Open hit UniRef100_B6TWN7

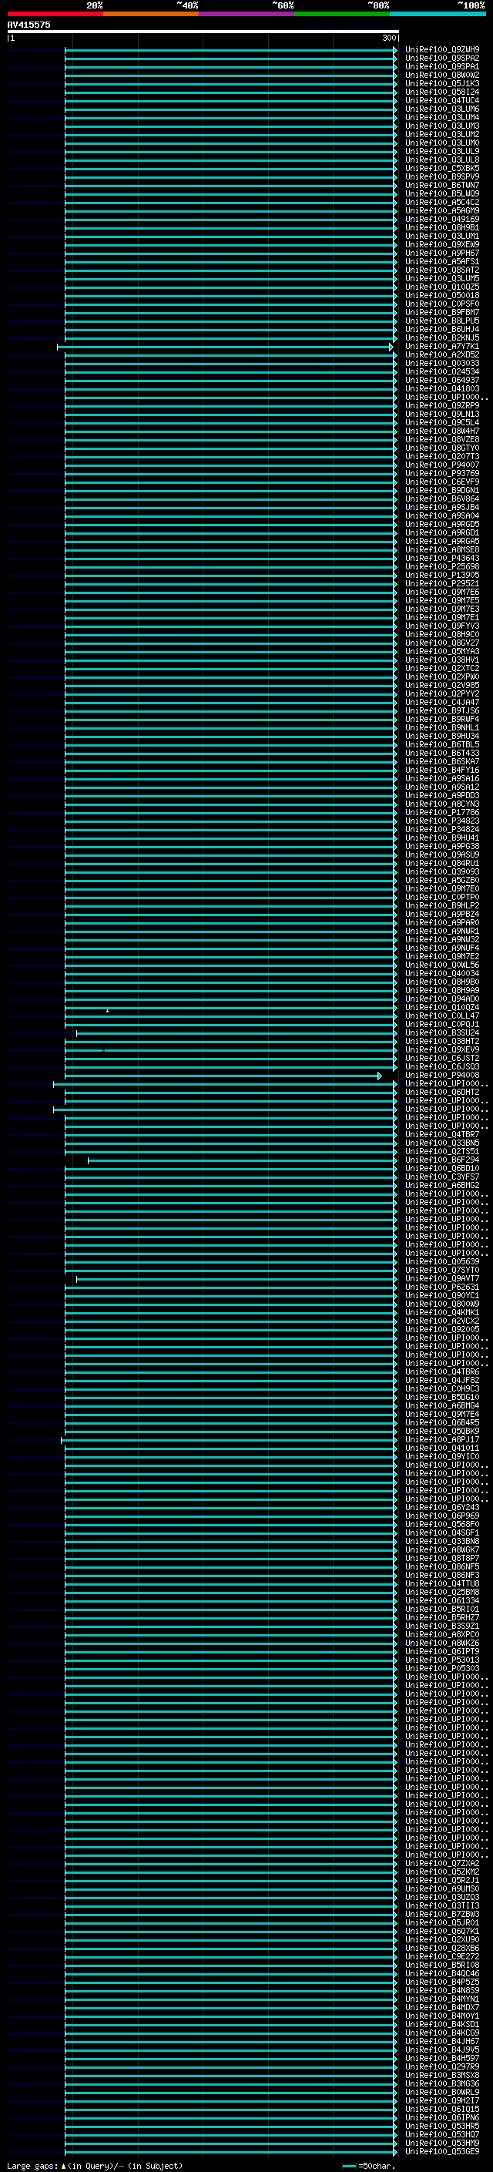(442, 186)
